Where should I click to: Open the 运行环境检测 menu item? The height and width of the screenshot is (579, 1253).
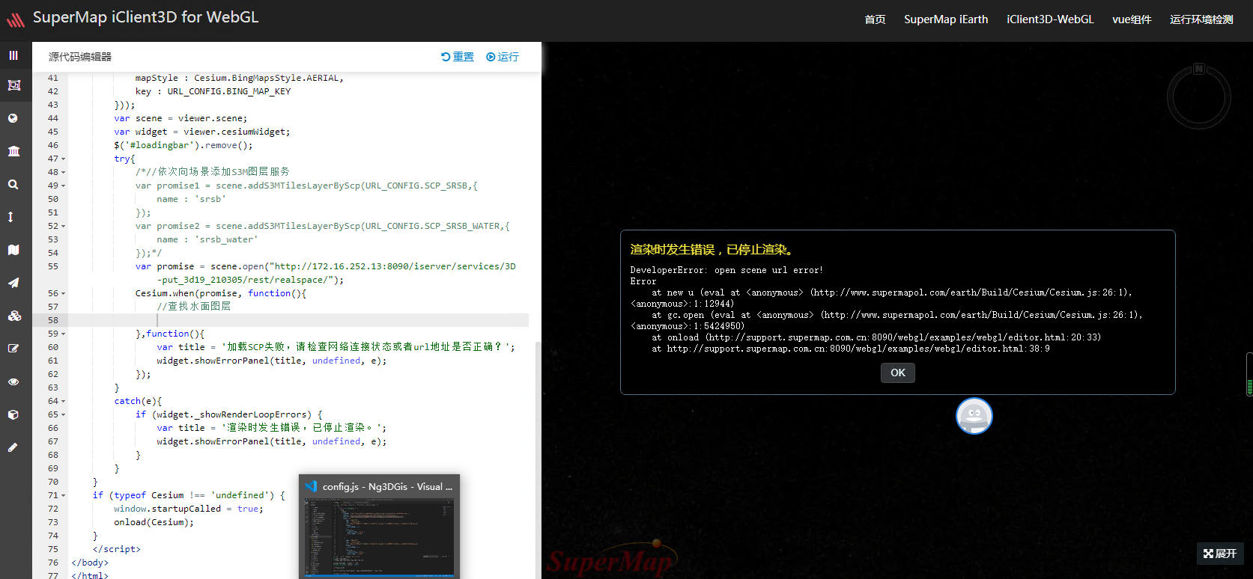pos(1201,19)
